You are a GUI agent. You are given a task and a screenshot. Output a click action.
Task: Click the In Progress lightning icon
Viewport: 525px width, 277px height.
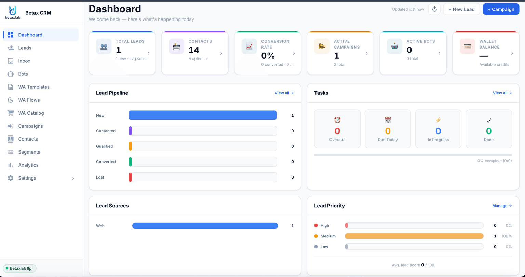pos(438,120)
